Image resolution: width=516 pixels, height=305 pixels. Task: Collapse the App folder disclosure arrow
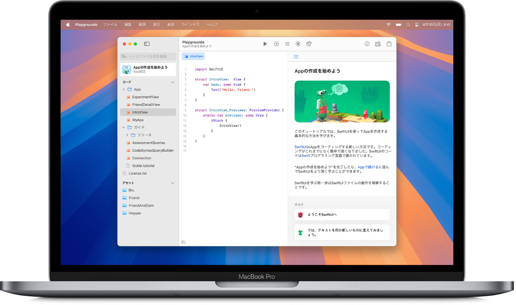coord(123,89)
